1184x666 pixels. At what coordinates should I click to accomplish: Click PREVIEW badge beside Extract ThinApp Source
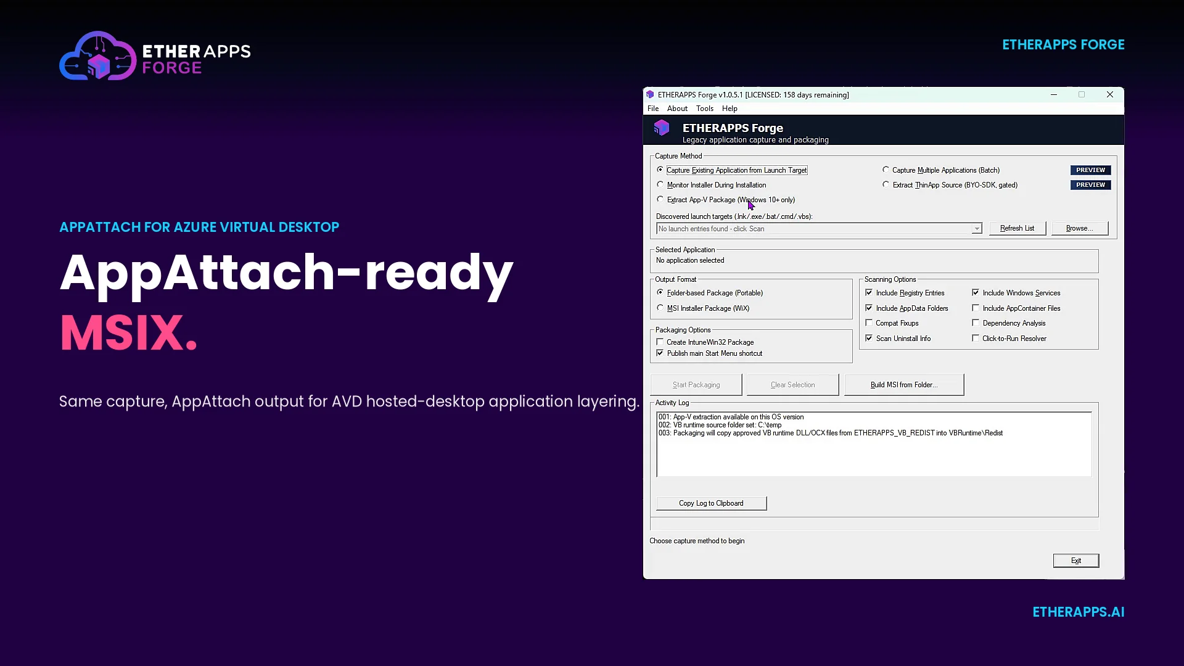pyautogui.click(x=1090, y=185)
